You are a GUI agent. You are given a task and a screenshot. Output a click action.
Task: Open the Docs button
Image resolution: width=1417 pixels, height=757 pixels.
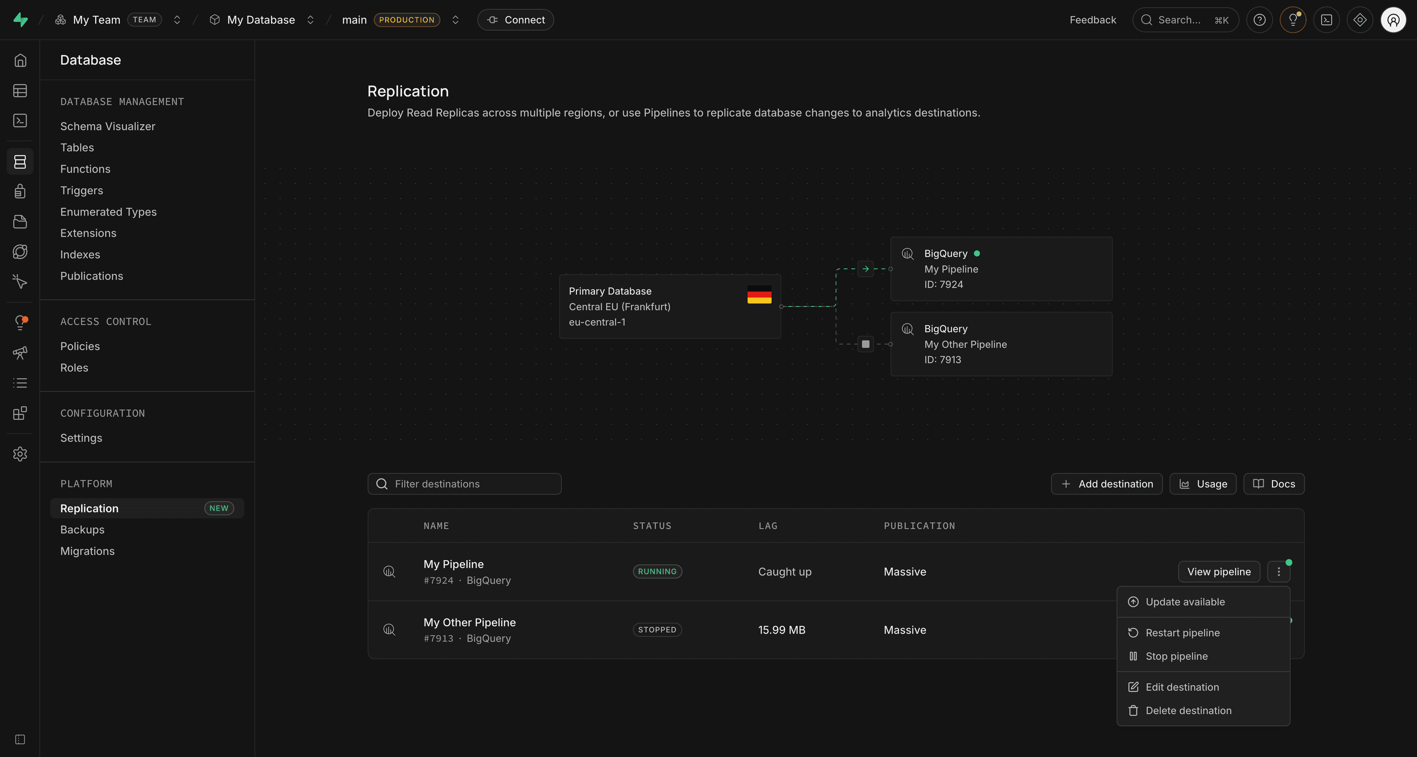(x=1273, y=485)
